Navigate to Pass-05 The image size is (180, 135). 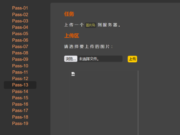pyautogui.click(x=20, y=34)
